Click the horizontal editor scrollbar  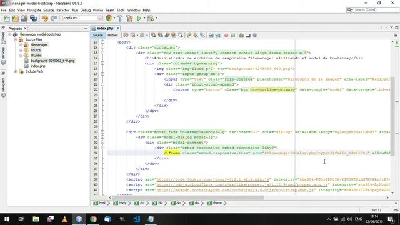point(188,197)
